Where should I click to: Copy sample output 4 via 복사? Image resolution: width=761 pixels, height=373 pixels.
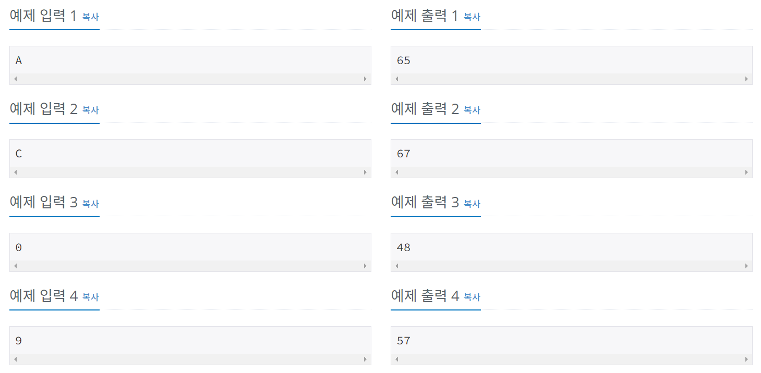(x=472, y=297)
